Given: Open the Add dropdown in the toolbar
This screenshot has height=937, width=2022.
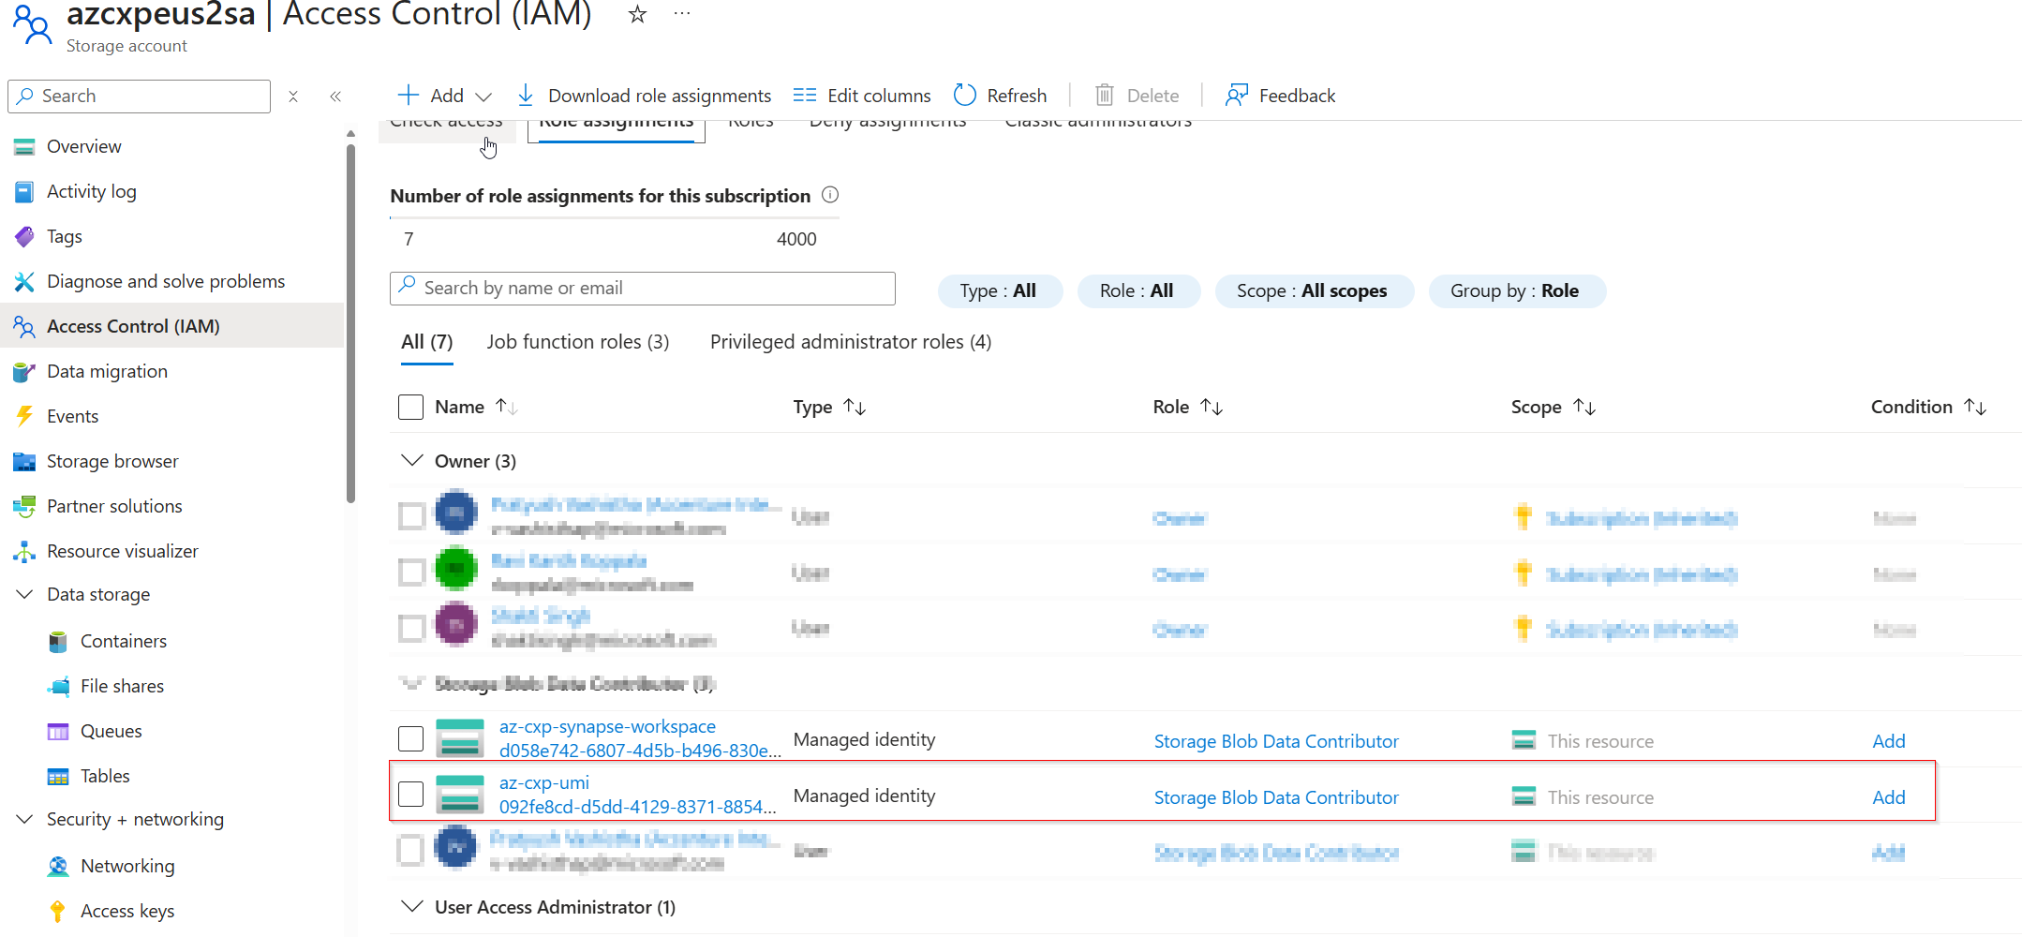Looking at the screenshot, I should (444, 96).
